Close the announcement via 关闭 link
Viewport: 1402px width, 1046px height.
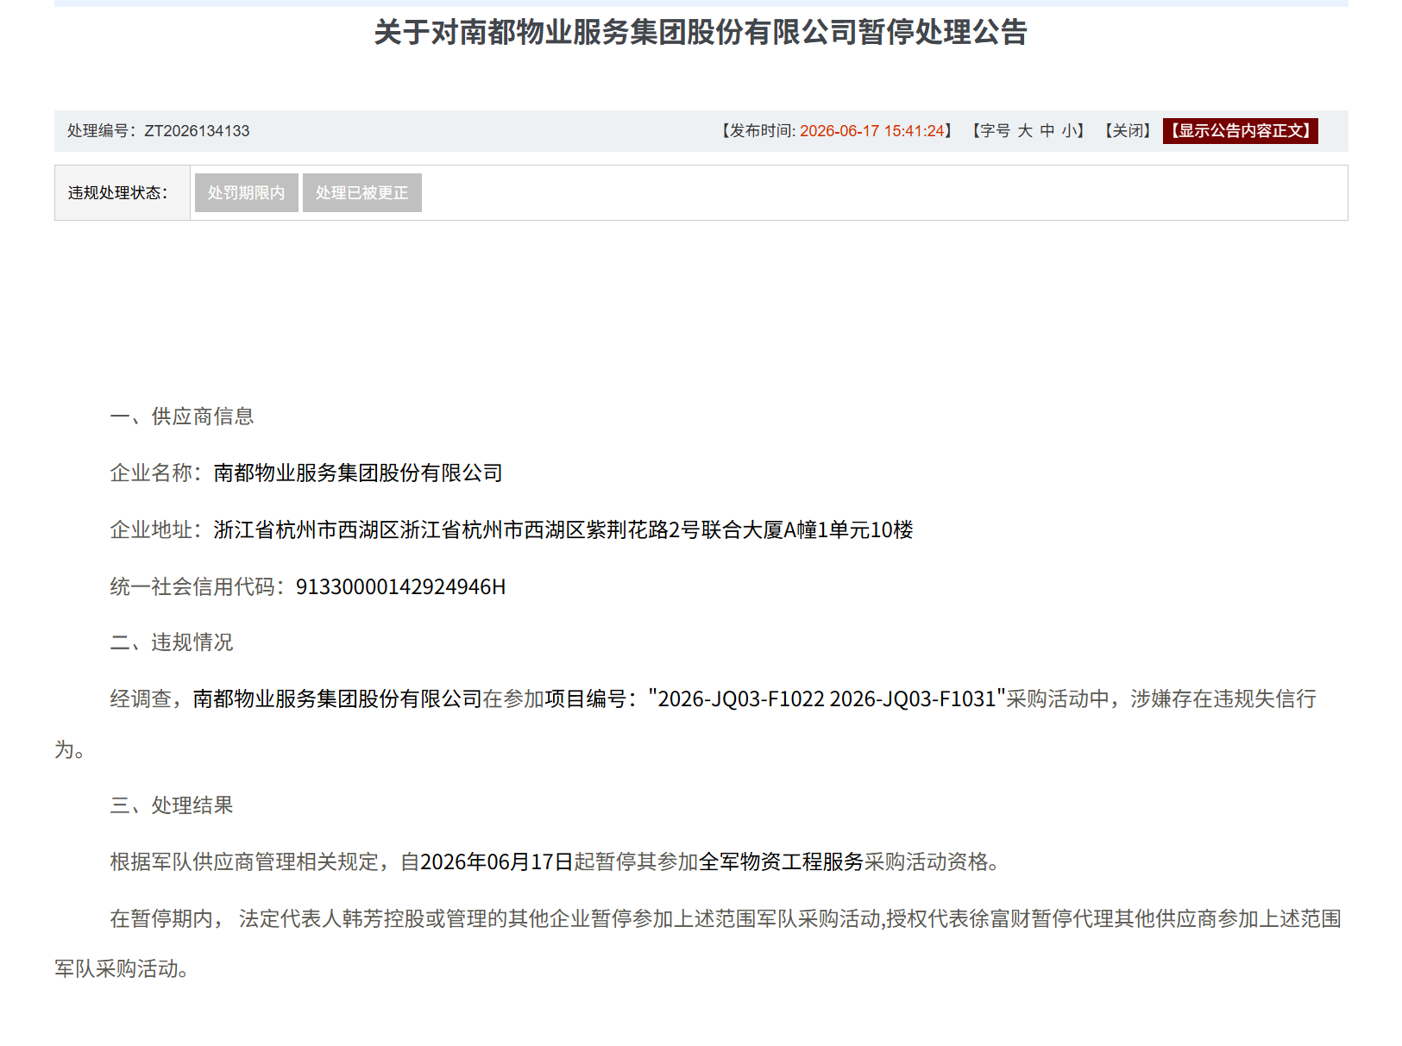[1129, 131]
